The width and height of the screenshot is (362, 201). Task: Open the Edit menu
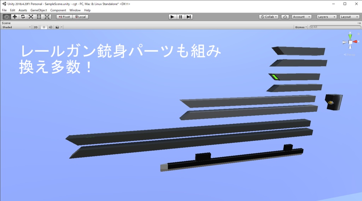(x=12, y=10)
